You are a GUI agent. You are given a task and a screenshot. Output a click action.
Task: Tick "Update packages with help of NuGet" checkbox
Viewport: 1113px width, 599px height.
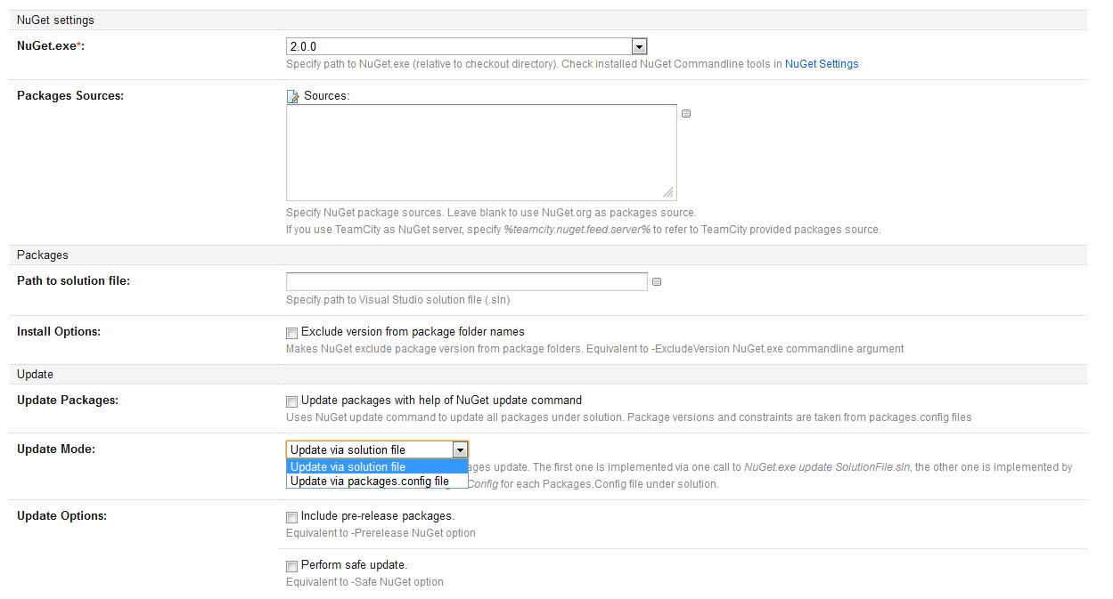pos(291,401)
